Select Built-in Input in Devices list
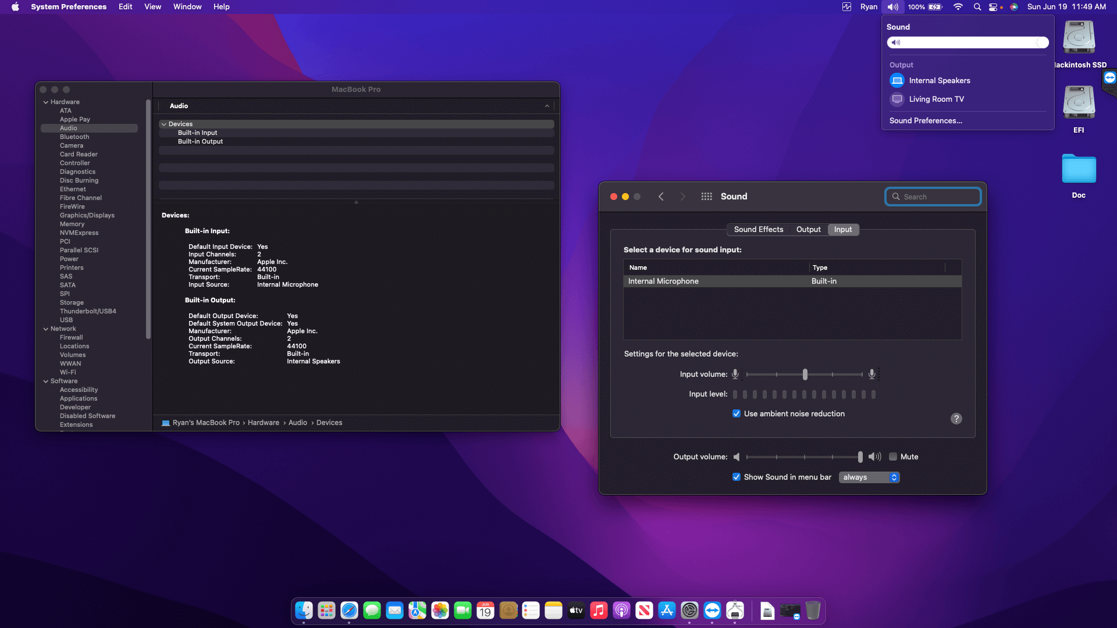The height and width of the screenshot is (628, 1117). point(357,133)
